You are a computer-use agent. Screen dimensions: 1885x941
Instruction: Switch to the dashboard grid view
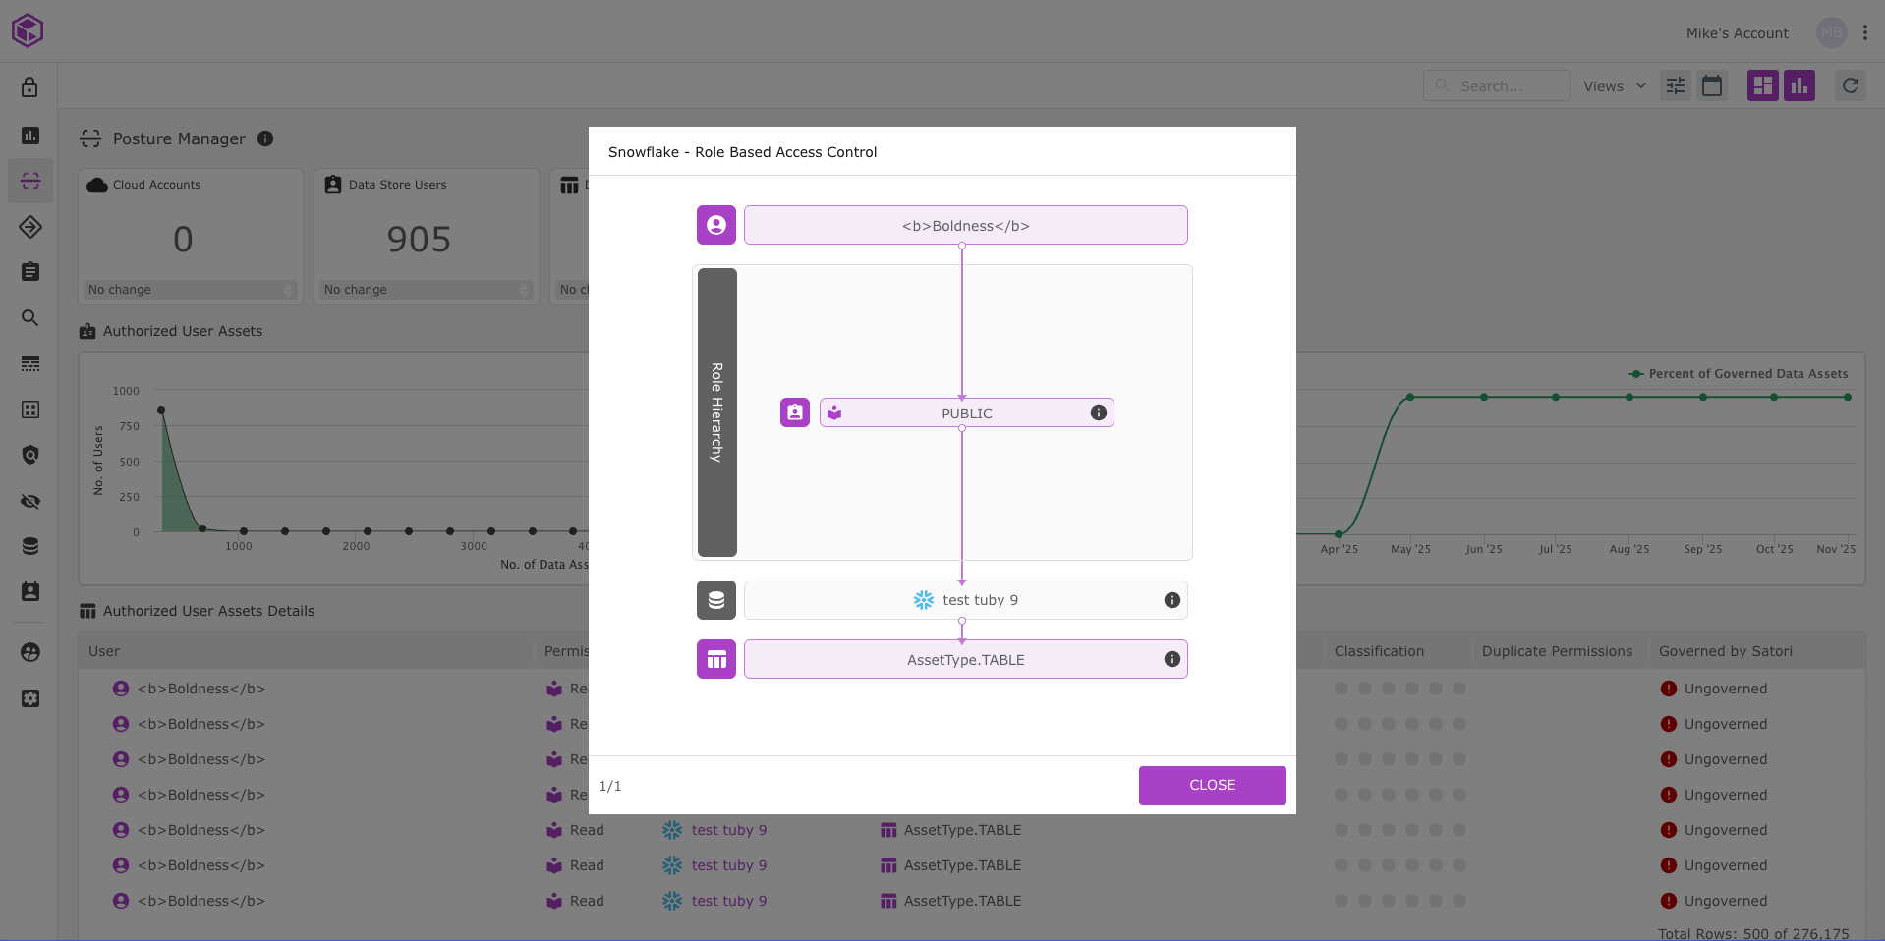tap(1763, 86)
